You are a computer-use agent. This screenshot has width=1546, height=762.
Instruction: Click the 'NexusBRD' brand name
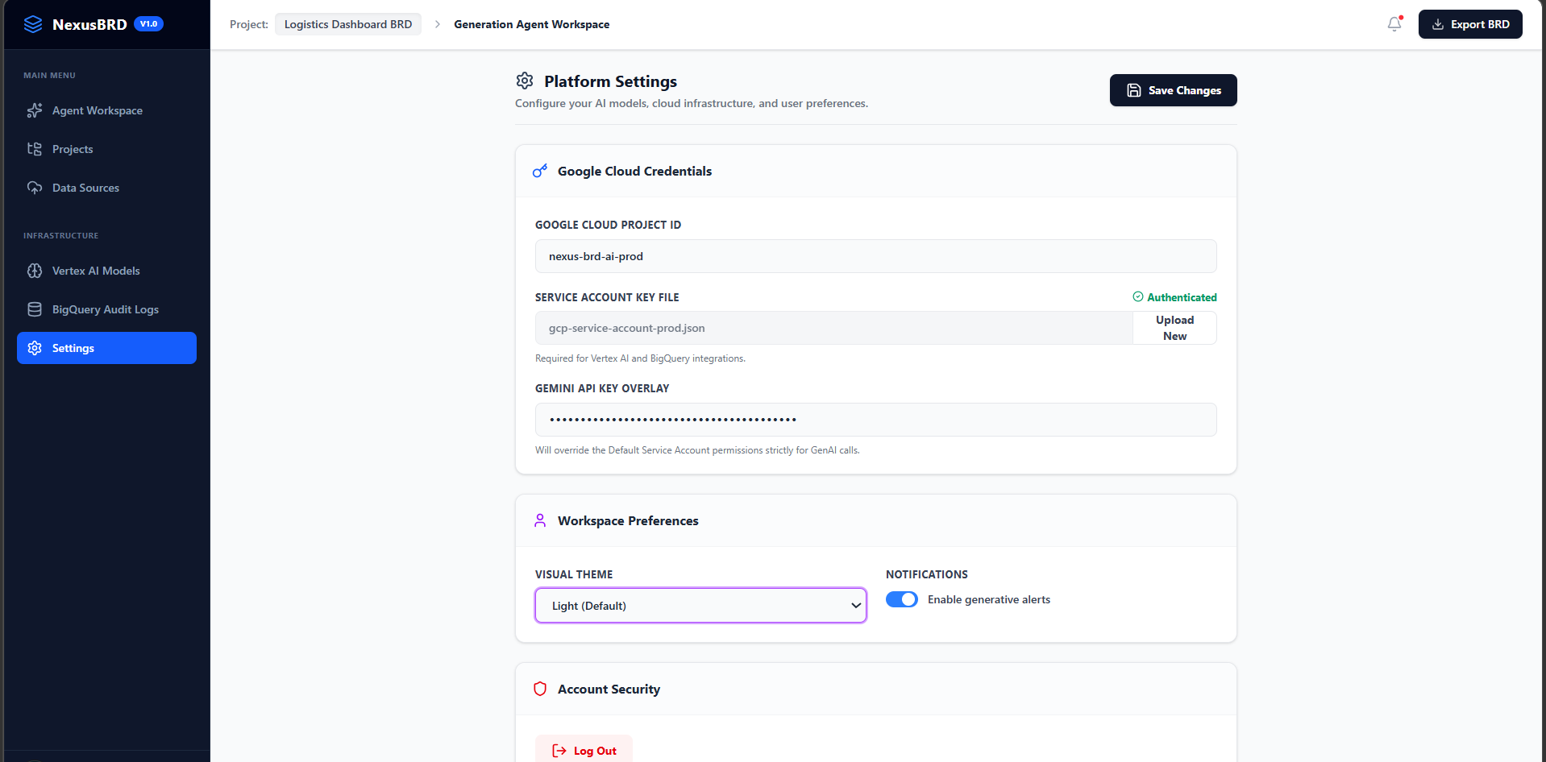[x=89, y=24]
